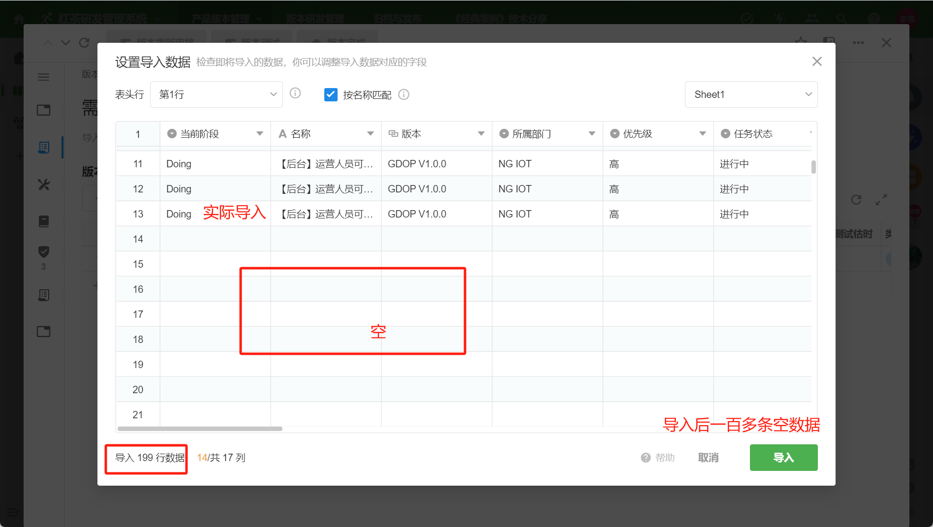Viewport: 933px width, 527px height.
Task: Click the 名称 text field type icon
Action: pyautogui.click(x=282, y=134)
